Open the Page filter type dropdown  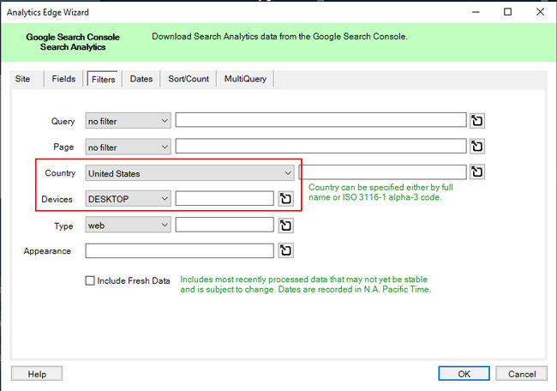click(128, 147)
